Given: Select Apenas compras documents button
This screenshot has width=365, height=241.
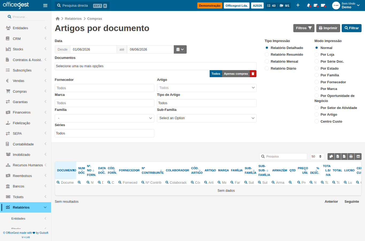Looking at the screenshot, I should [x=236, y=74].
